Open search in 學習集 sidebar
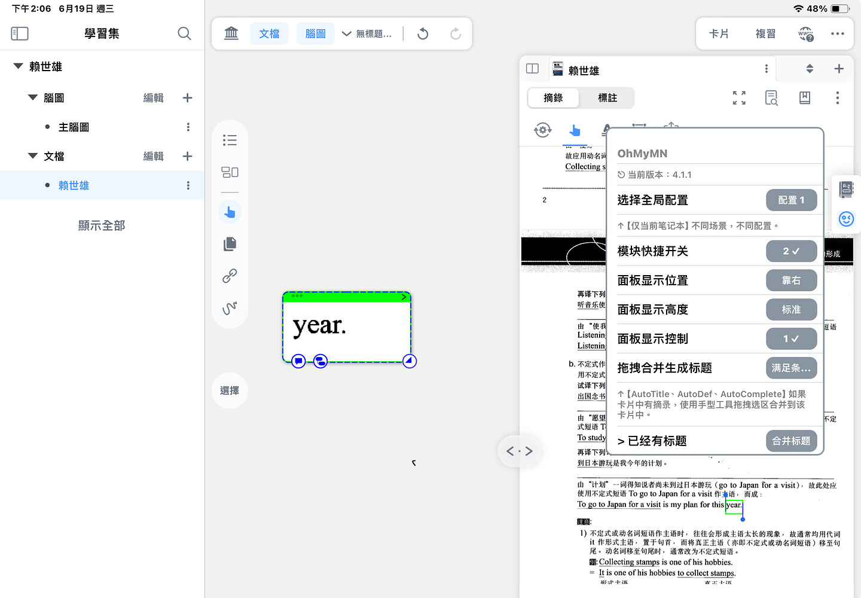This screenshot has height=598, width=861. [184, 33]
